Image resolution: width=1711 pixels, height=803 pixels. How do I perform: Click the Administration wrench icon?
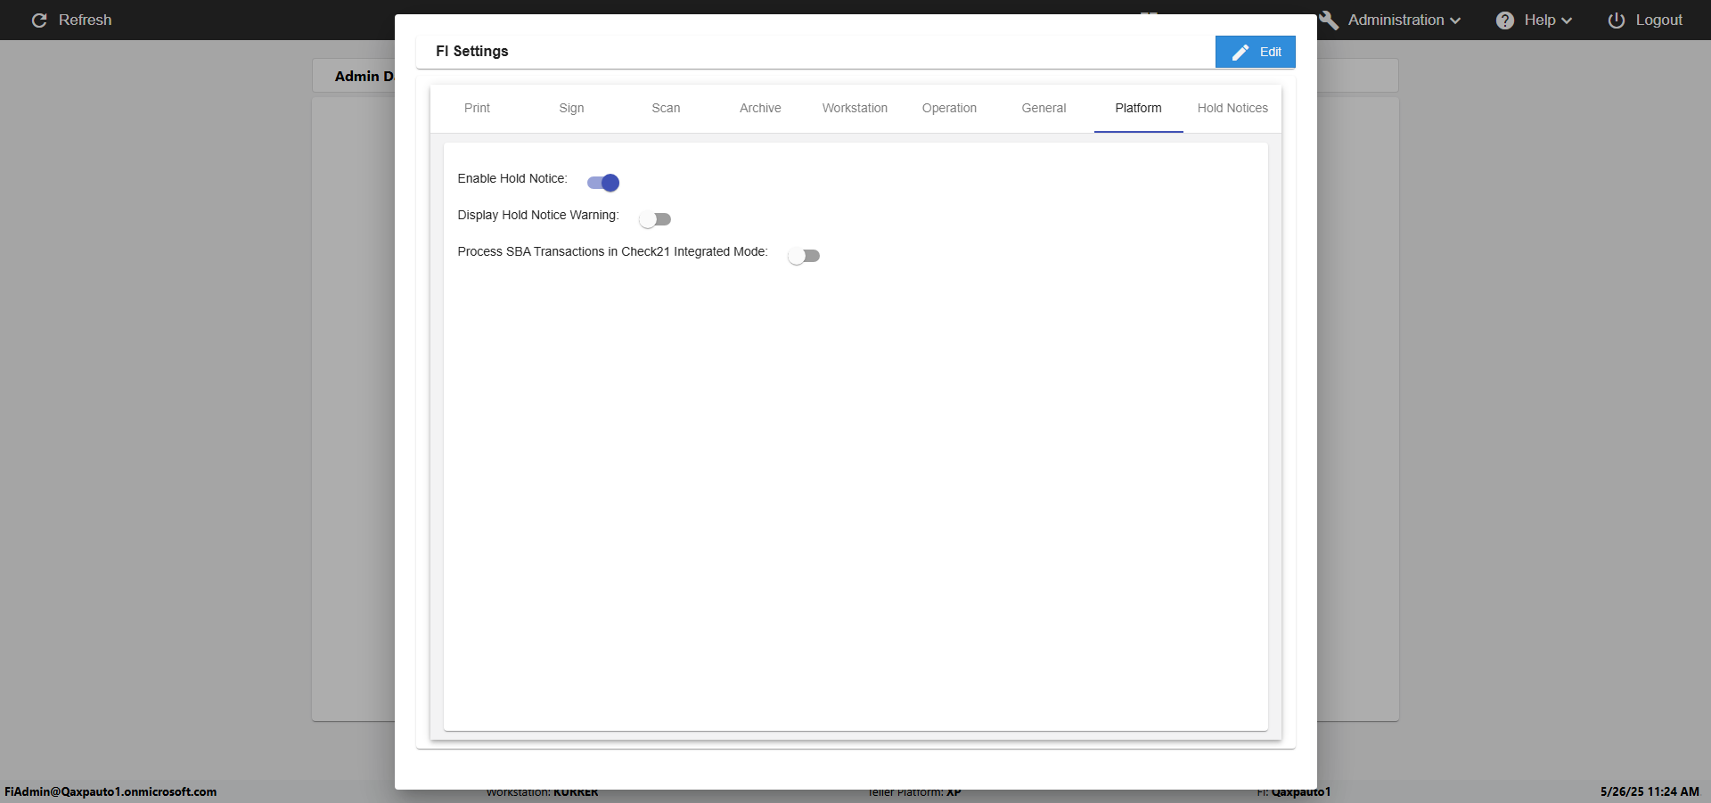coord(1330,20)
